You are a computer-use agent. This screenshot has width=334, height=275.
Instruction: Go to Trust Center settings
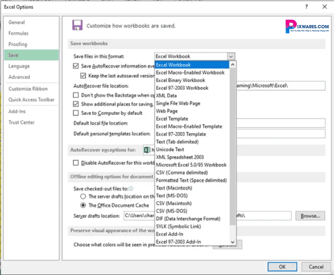coord(21,122)
